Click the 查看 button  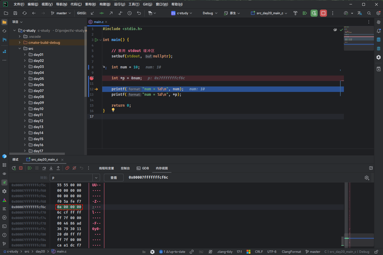click(x=113, y=178)
